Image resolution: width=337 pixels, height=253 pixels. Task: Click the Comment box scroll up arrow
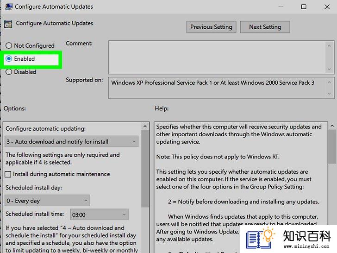[x=329, y=45]
